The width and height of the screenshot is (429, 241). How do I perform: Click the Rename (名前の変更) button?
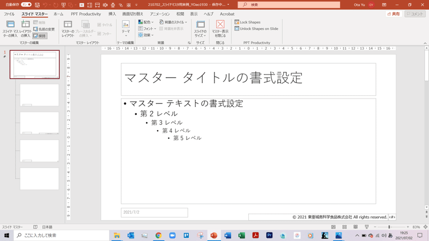(x=44, y=29)
